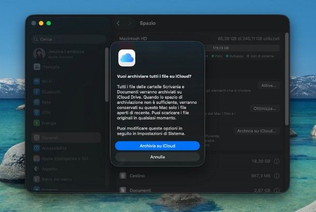The image size is (316, 212).
Task: Show info for the 18,39 GB row
Action: pos(277,161)
